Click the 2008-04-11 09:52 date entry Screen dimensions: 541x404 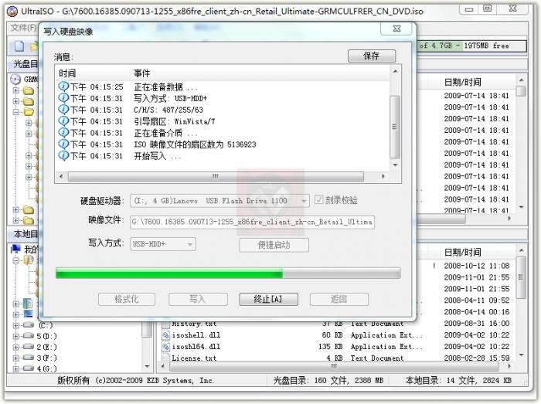point(477,300)
